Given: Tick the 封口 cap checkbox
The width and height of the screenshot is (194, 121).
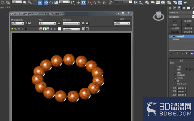Looking at the screenshot, I should point(187,69).
